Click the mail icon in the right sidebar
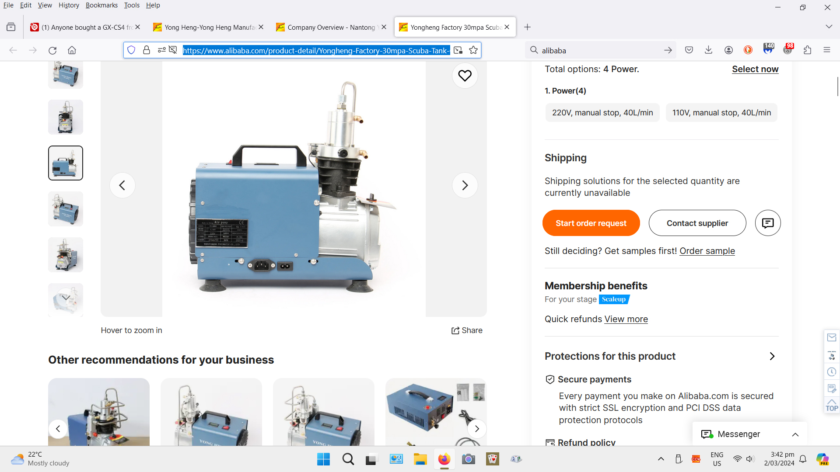The height and width of the screenshot is (472, 840). (832, 337)
